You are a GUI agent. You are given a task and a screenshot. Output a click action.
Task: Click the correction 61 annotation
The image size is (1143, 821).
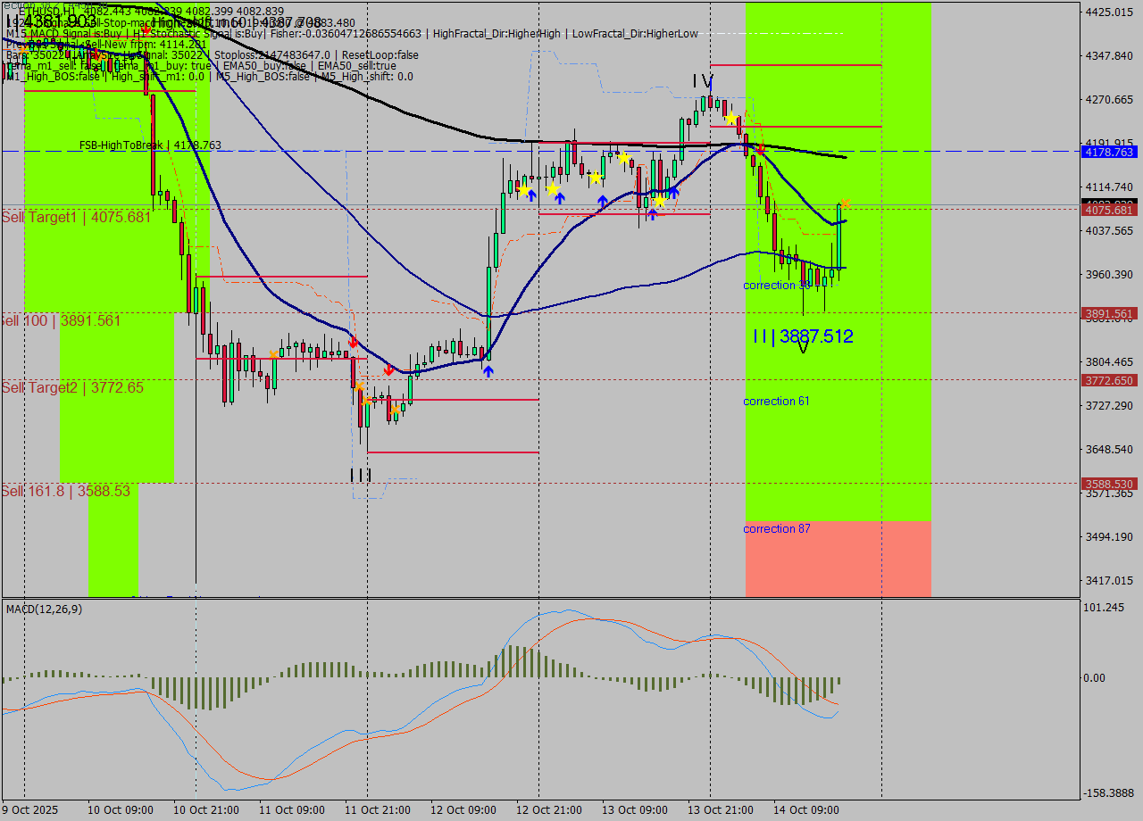coord(776,401)
